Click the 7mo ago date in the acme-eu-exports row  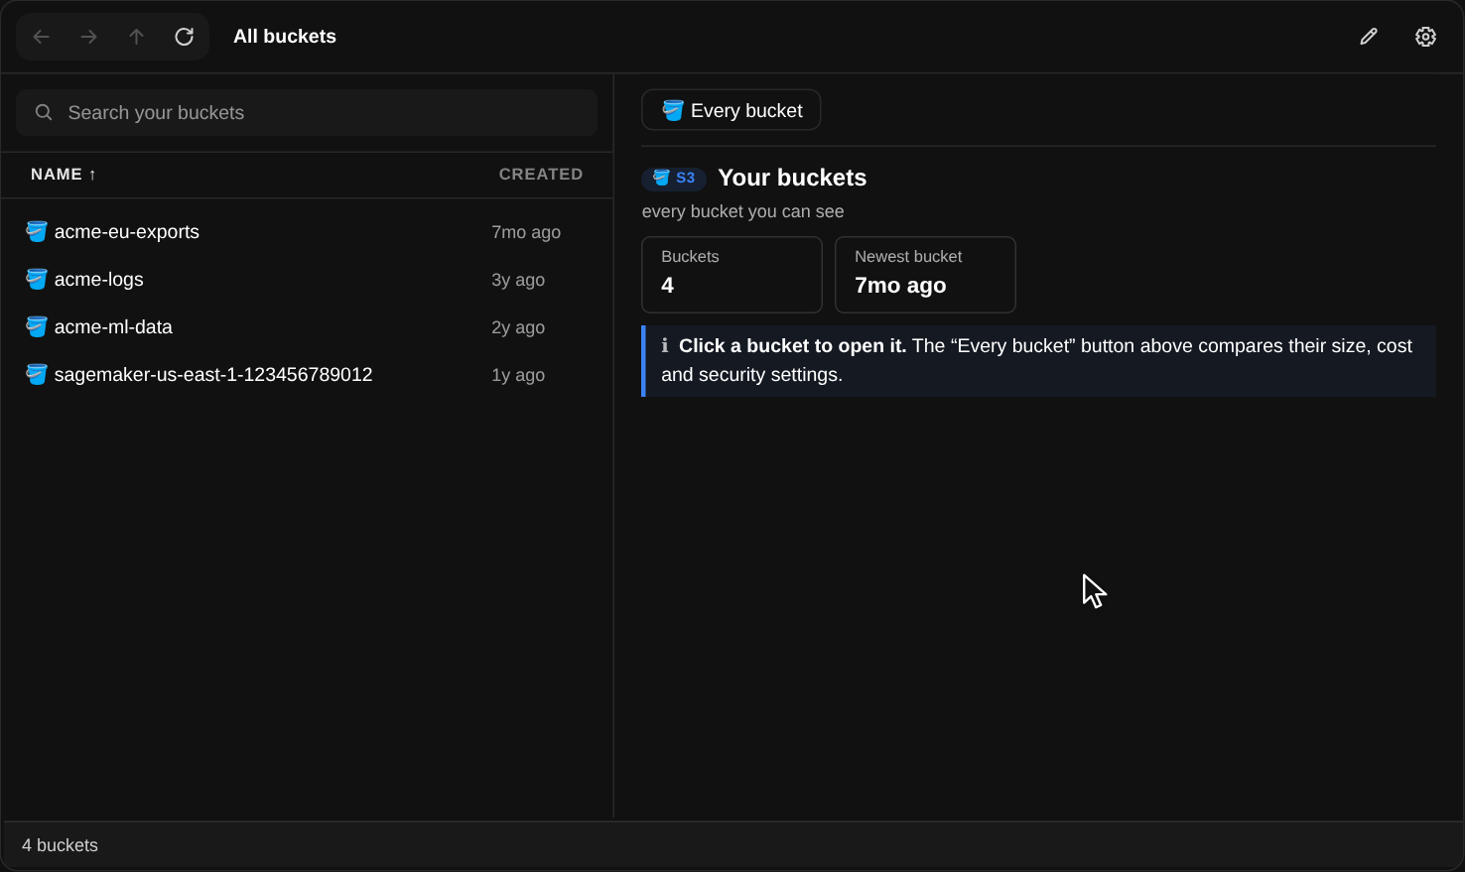pos(526,232)
